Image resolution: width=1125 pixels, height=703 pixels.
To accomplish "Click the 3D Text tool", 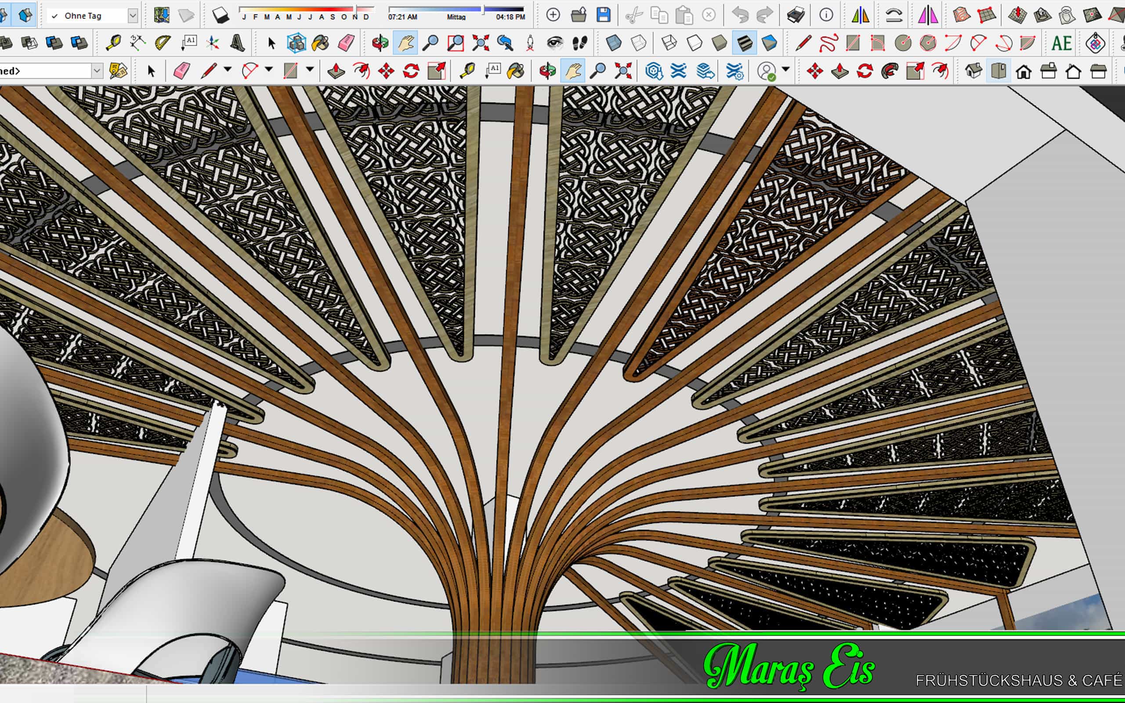I will click(x=238, y=43).
